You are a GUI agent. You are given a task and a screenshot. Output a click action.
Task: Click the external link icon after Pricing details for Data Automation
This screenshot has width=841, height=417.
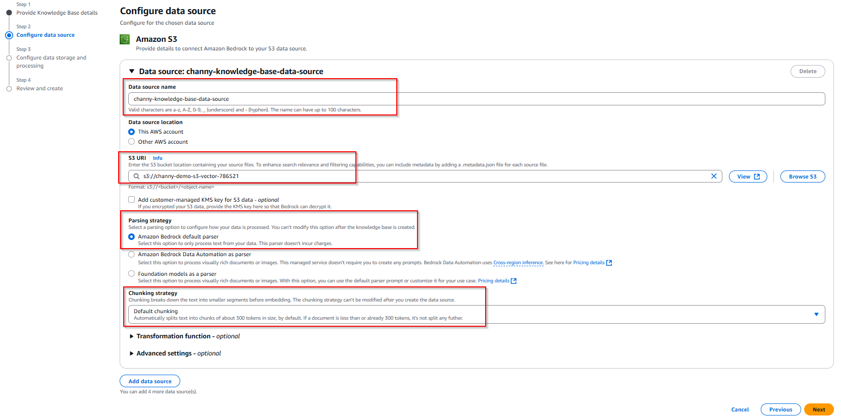click(x=609, y=263)
